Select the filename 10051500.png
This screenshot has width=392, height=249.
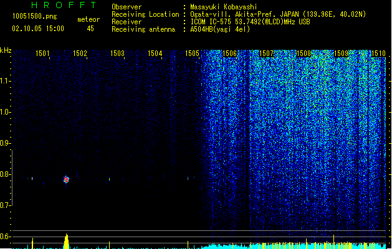tap(35, 17)
